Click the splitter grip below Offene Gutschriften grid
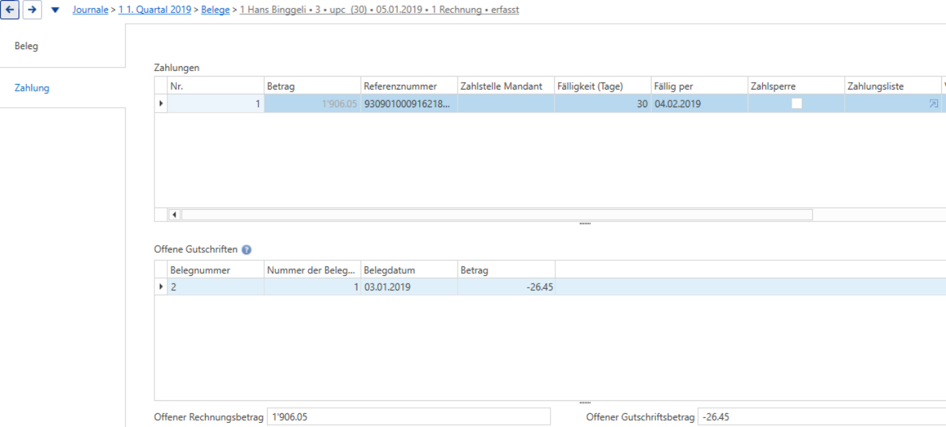 coord(585,403)
